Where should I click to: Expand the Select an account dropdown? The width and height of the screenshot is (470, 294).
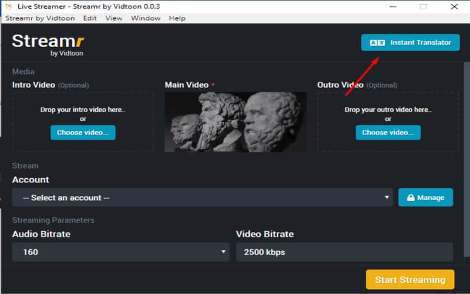202,198
